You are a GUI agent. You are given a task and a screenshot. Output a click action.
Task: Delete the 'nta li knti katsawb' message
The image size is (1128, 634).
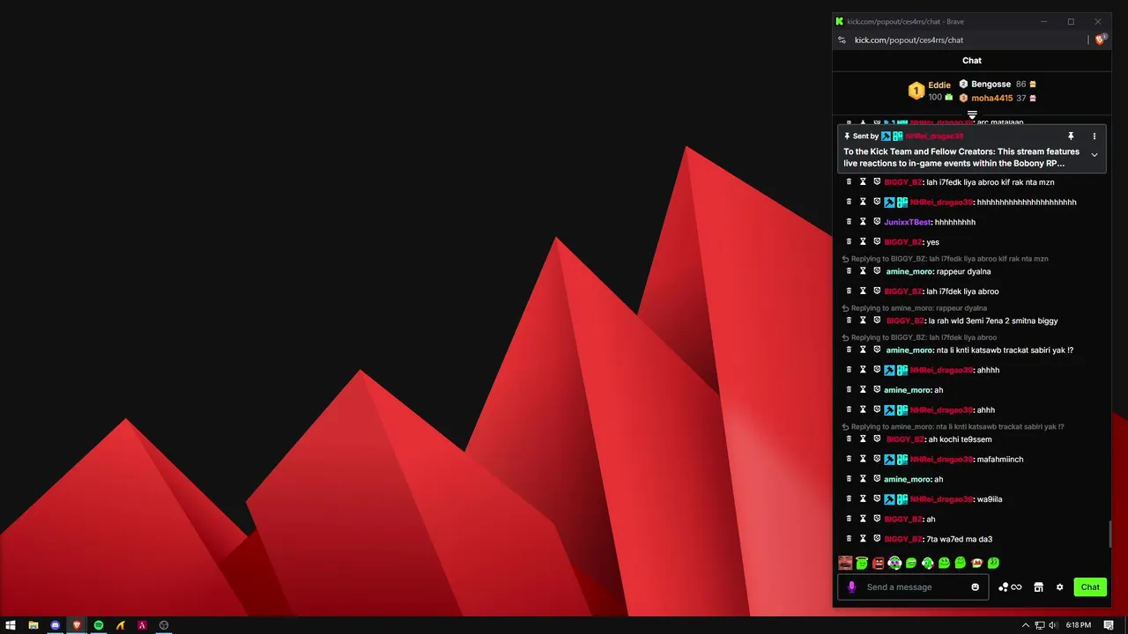pyautogui.click(x=849, y=350)
